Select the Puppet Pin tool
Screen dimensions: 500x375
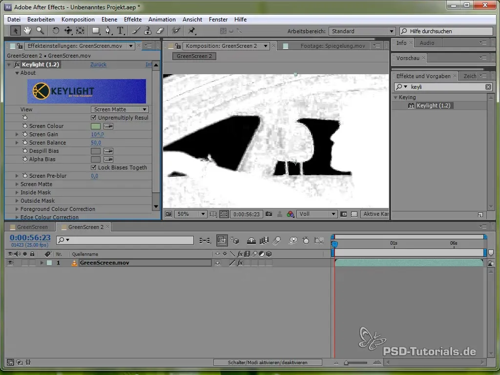191,31
